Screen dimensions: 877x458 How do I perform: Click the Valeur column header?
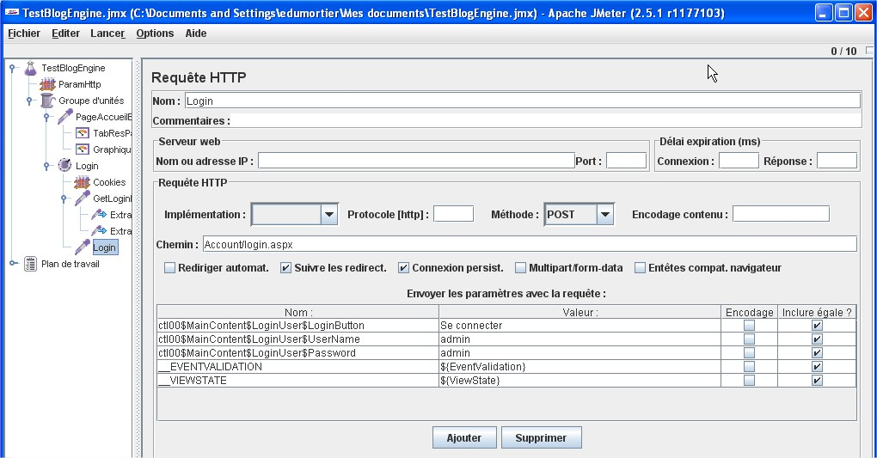[x=580, y=312]
